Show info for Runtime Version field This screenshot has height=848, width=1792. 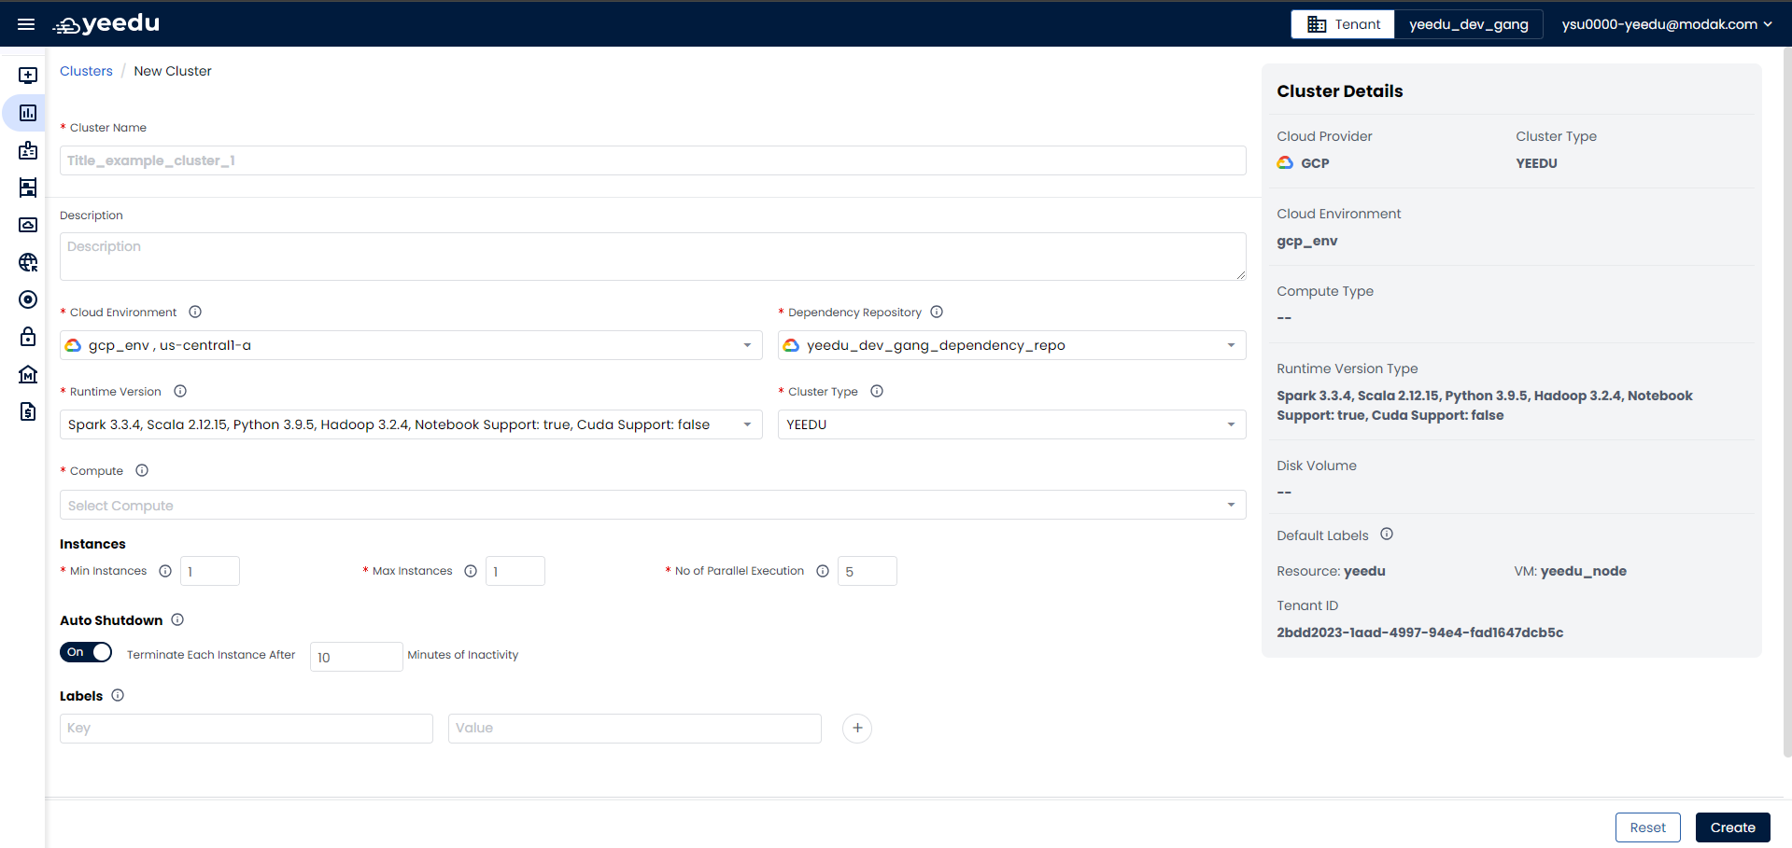(180, 391)
